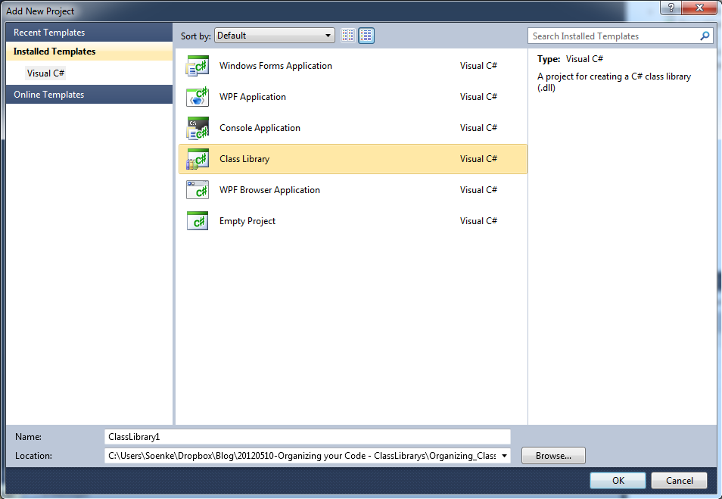Select the WPF Browser Application template icon

click(x=198, y=190)
